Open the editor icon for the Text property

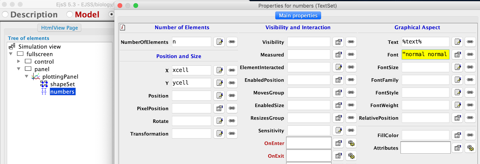pos(457,42)
